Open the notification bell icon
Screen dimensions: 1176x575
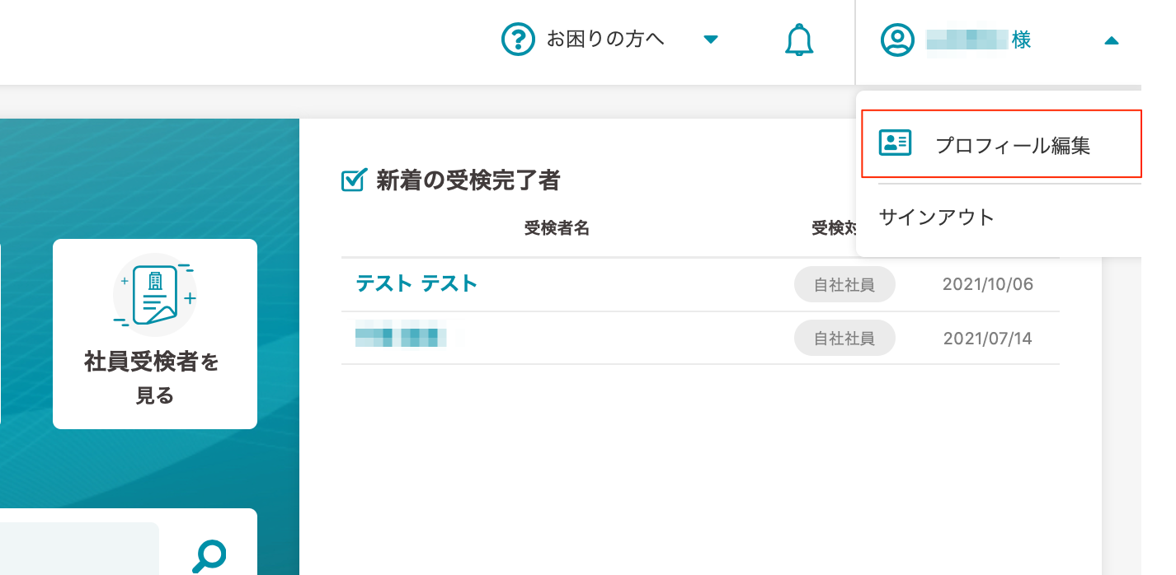[797, 40]
